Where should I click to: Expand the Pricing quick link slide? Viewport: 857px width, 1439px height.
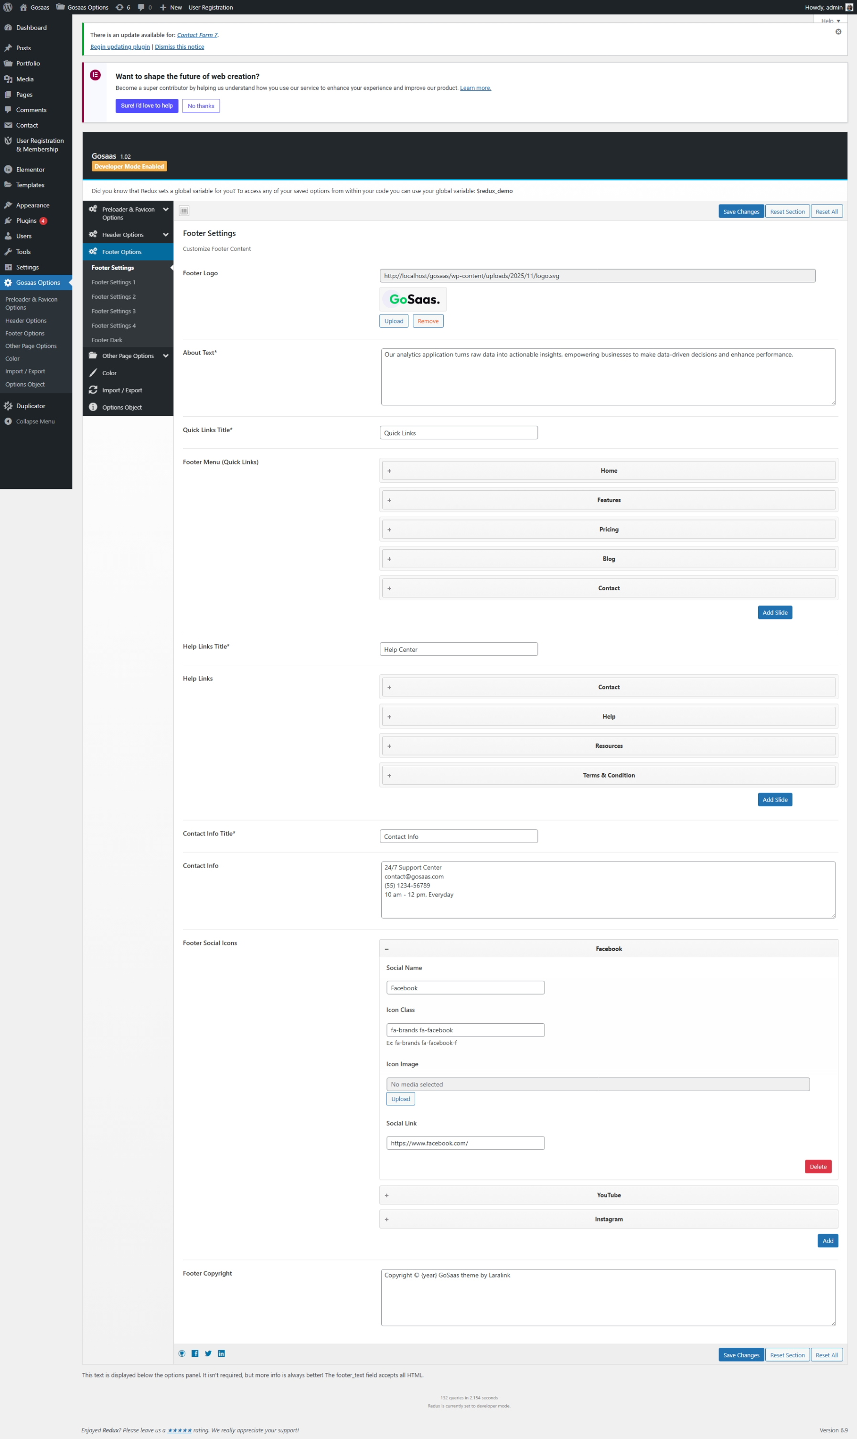click(x=608, y=529)
